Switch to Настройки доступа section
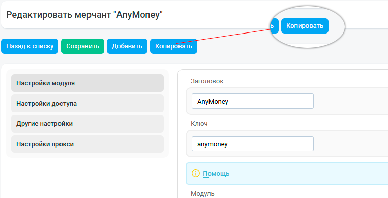388x198 pixels. [87, 104]
